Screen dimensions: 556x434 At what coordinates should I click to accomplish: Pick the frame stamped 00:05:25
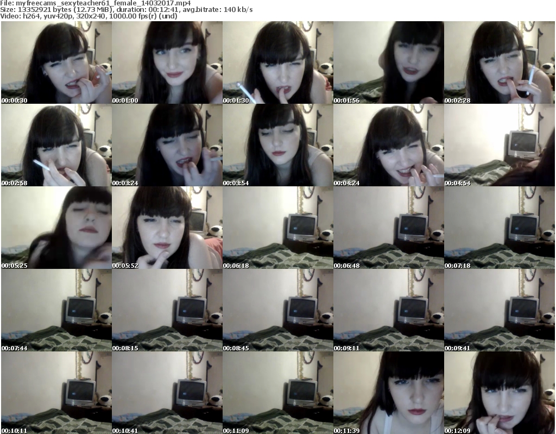56,228
